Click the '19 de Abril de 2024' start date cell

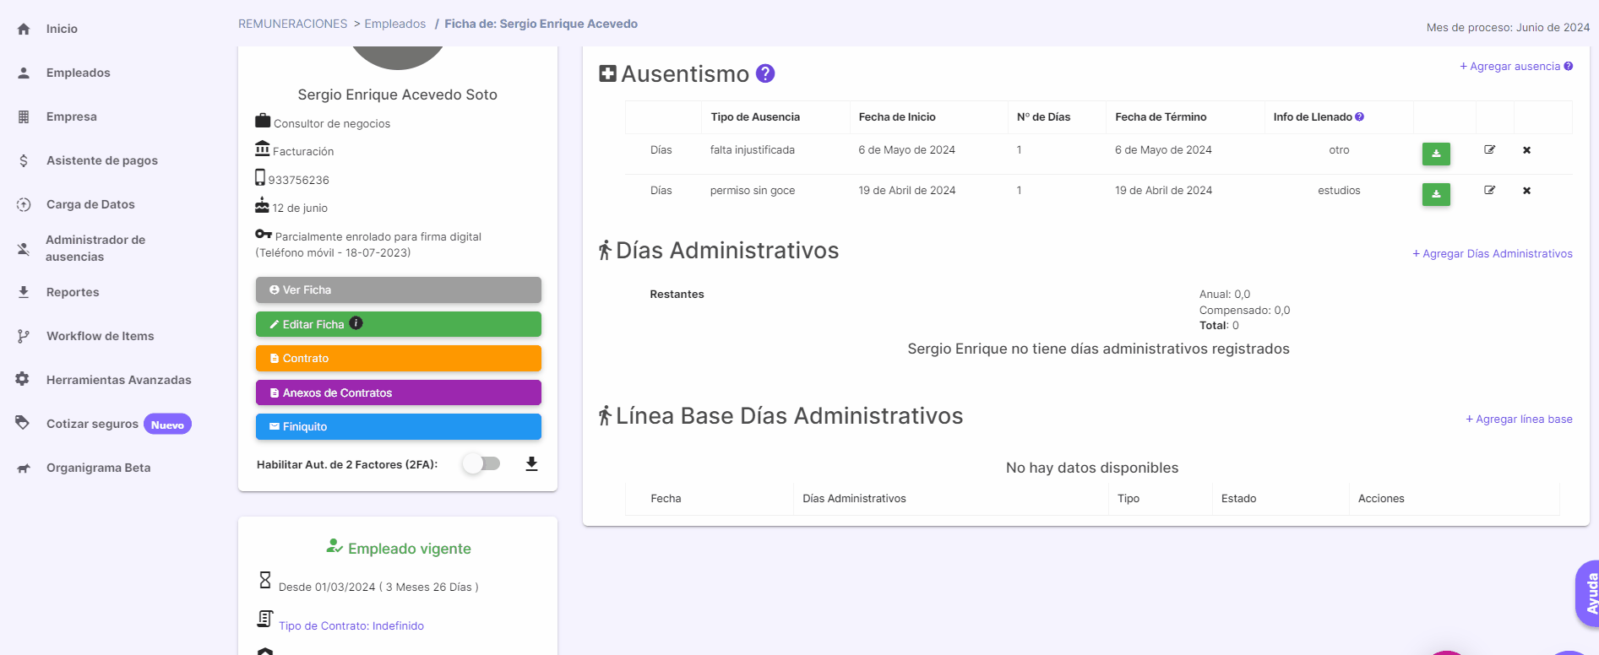[907, 190]
